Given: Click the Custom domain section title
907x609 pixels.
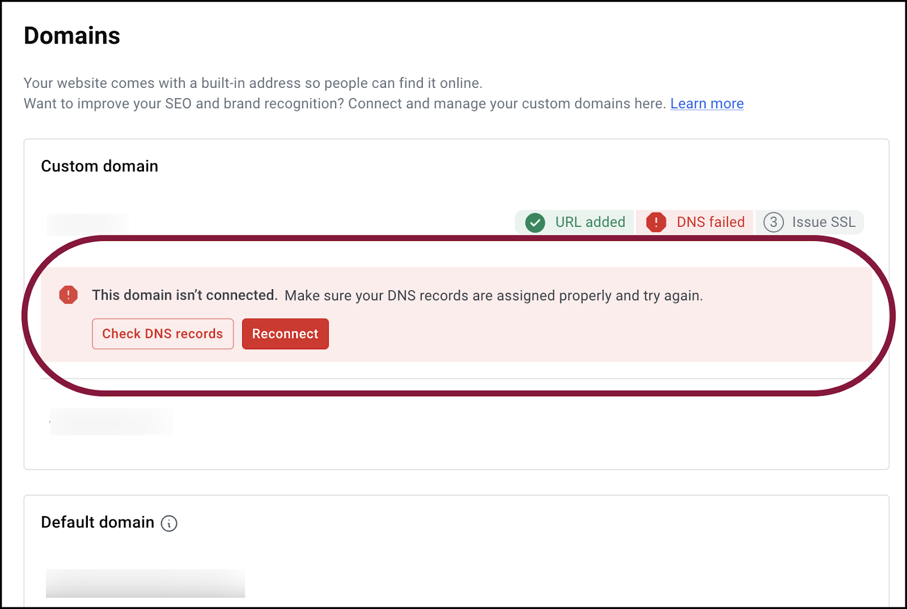Looking at the screenshot, I should click(100, 166).
